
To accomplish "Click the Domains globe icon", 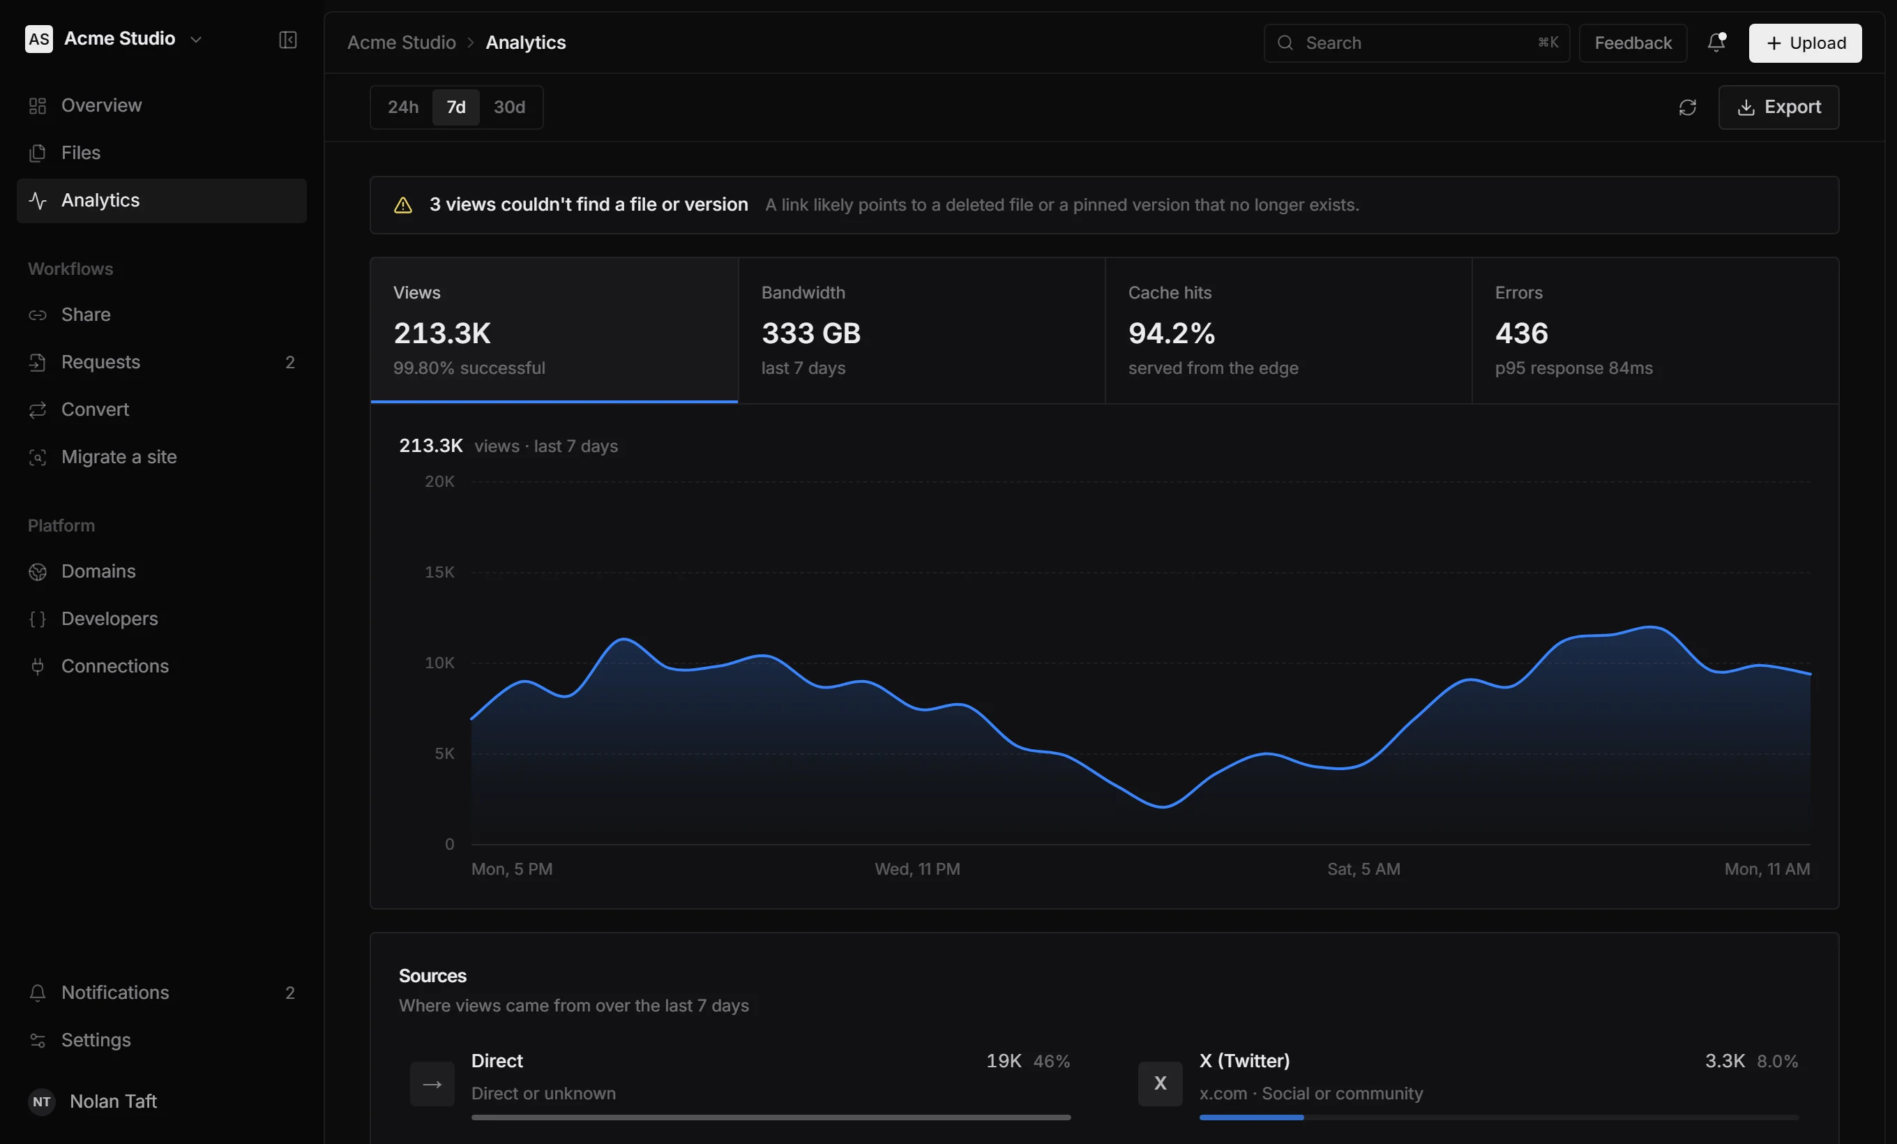I will tap(38, 572).
